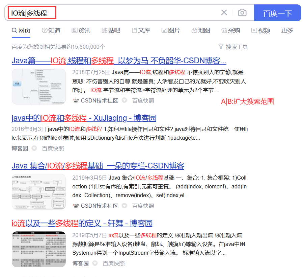Click the 百度一下 search button
The height and width of the screenshot is (277, 303).
pos(277,13)
